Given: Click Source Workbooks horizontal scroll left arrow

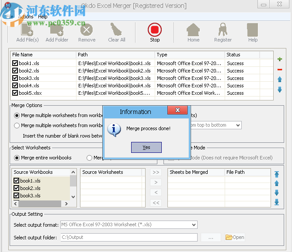Looking at the screenshot, I should pyautogui.click(x=15, y=204).
